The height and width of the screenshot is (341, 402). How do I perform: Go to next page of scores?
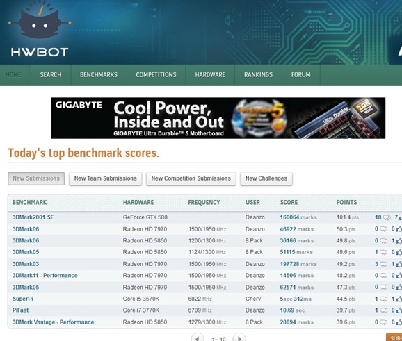point(239,338)
